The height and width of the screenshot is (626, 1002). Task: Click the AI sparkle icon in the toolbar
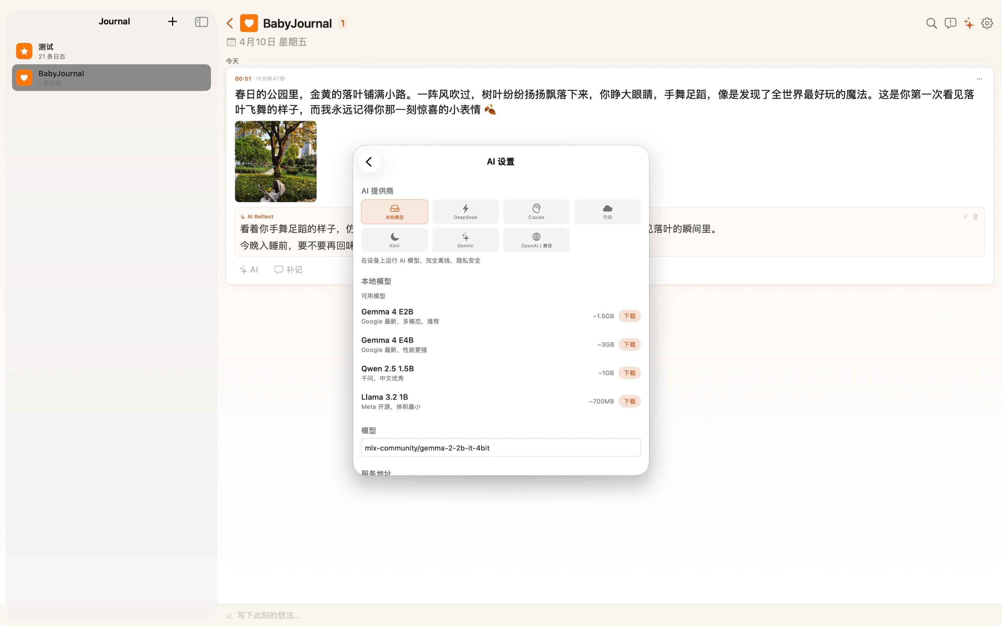click(x=969, y=24)
